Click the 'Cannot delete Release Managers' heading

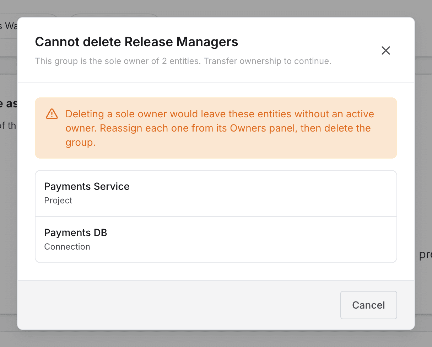pyautogui.click(x=136, y=42)
